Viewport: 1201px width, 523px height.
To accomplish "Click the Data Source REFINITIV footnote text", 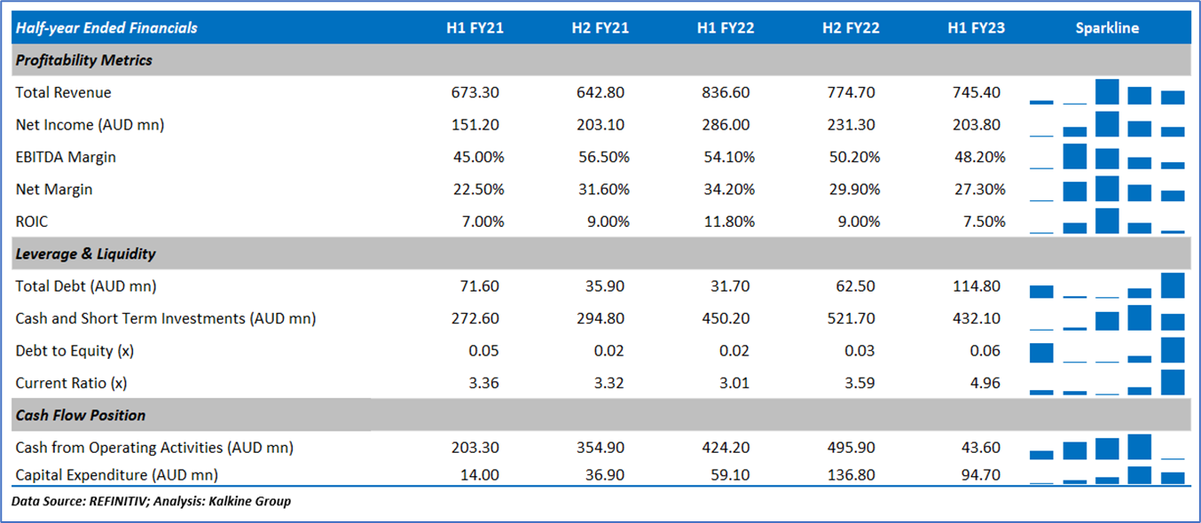I will click(x=151, y=502).
